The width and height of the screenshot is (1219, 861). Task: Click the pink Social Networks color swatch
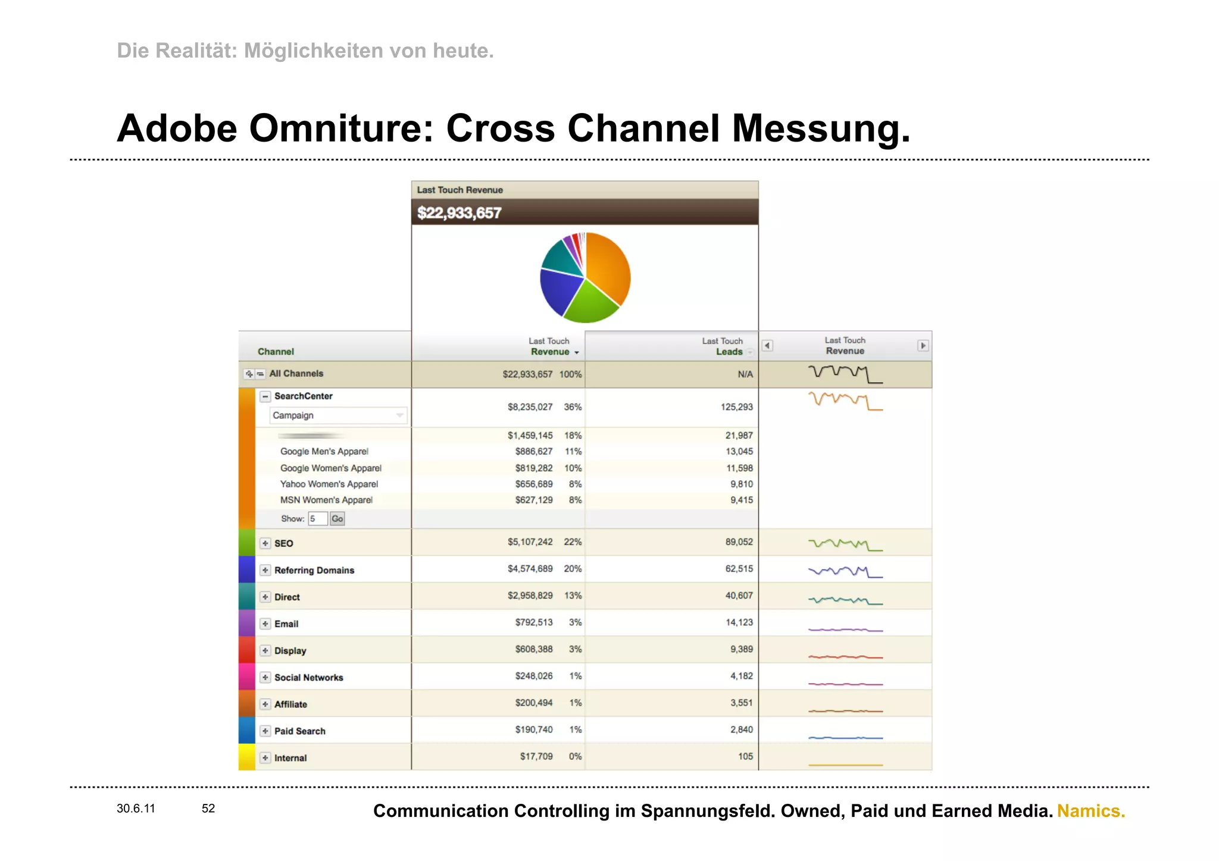coord(247,676)
